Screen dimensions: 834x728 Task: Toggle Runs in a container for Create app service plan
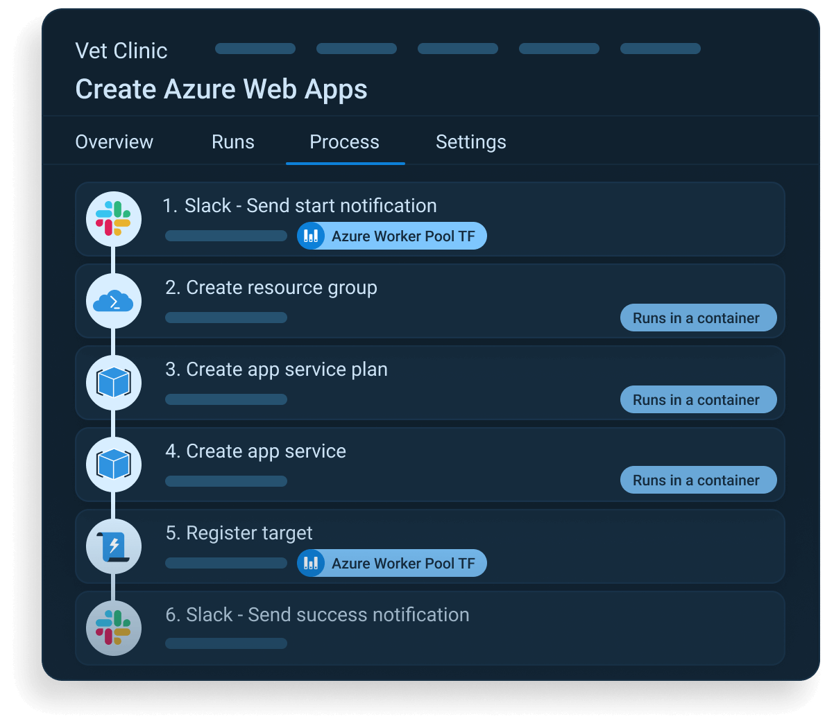click(697, 399)
